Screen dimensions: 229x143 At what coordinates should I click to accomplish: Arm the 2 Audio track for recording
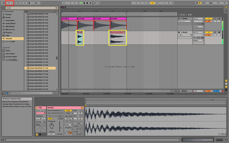(219, 32)
